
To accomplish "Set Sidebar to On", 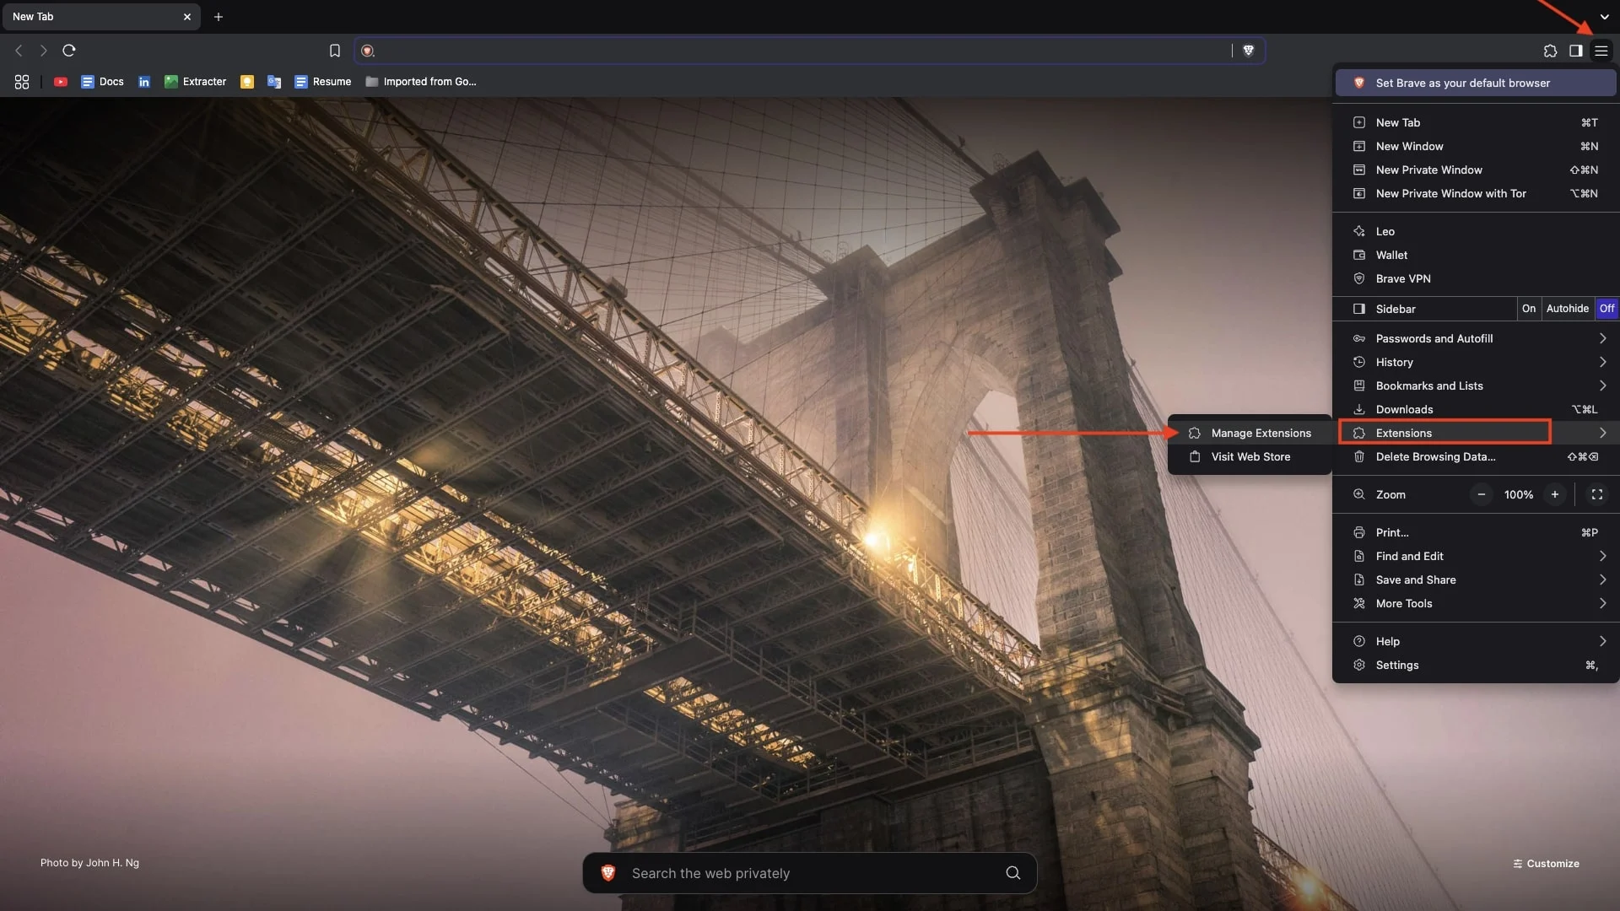I will coord(1528,309).
